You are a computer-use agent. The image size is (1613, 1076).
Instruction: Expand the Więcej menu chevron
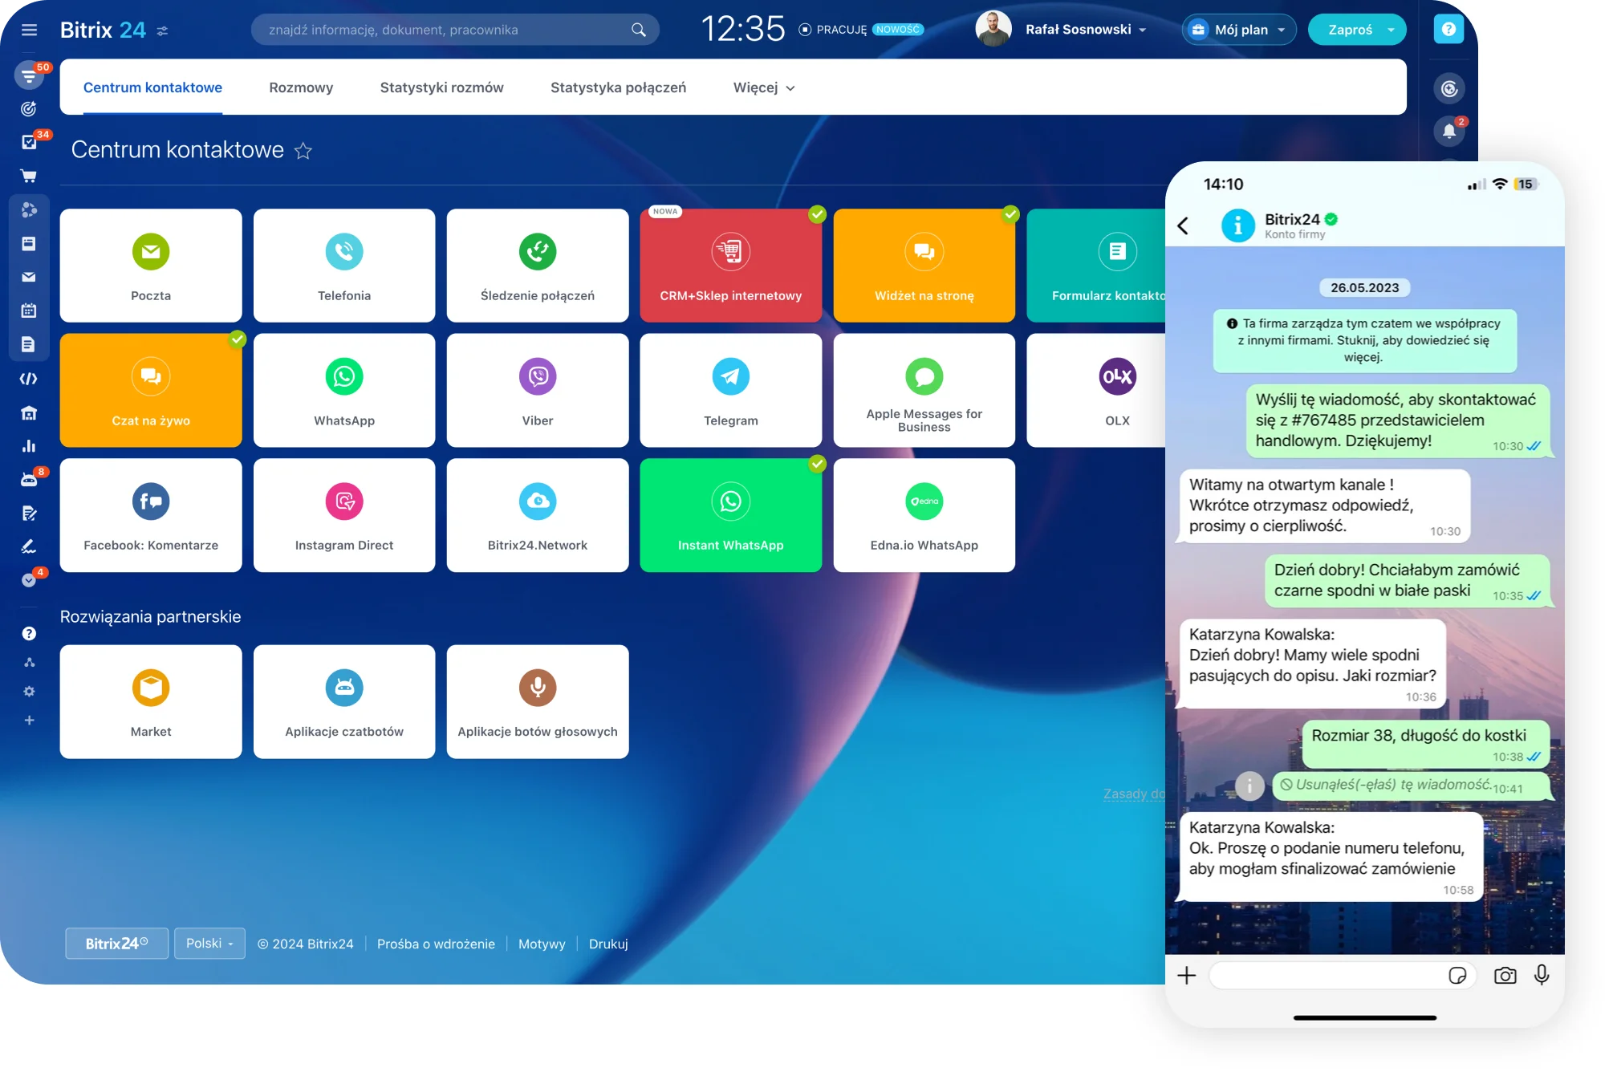[x=790, y=88]
